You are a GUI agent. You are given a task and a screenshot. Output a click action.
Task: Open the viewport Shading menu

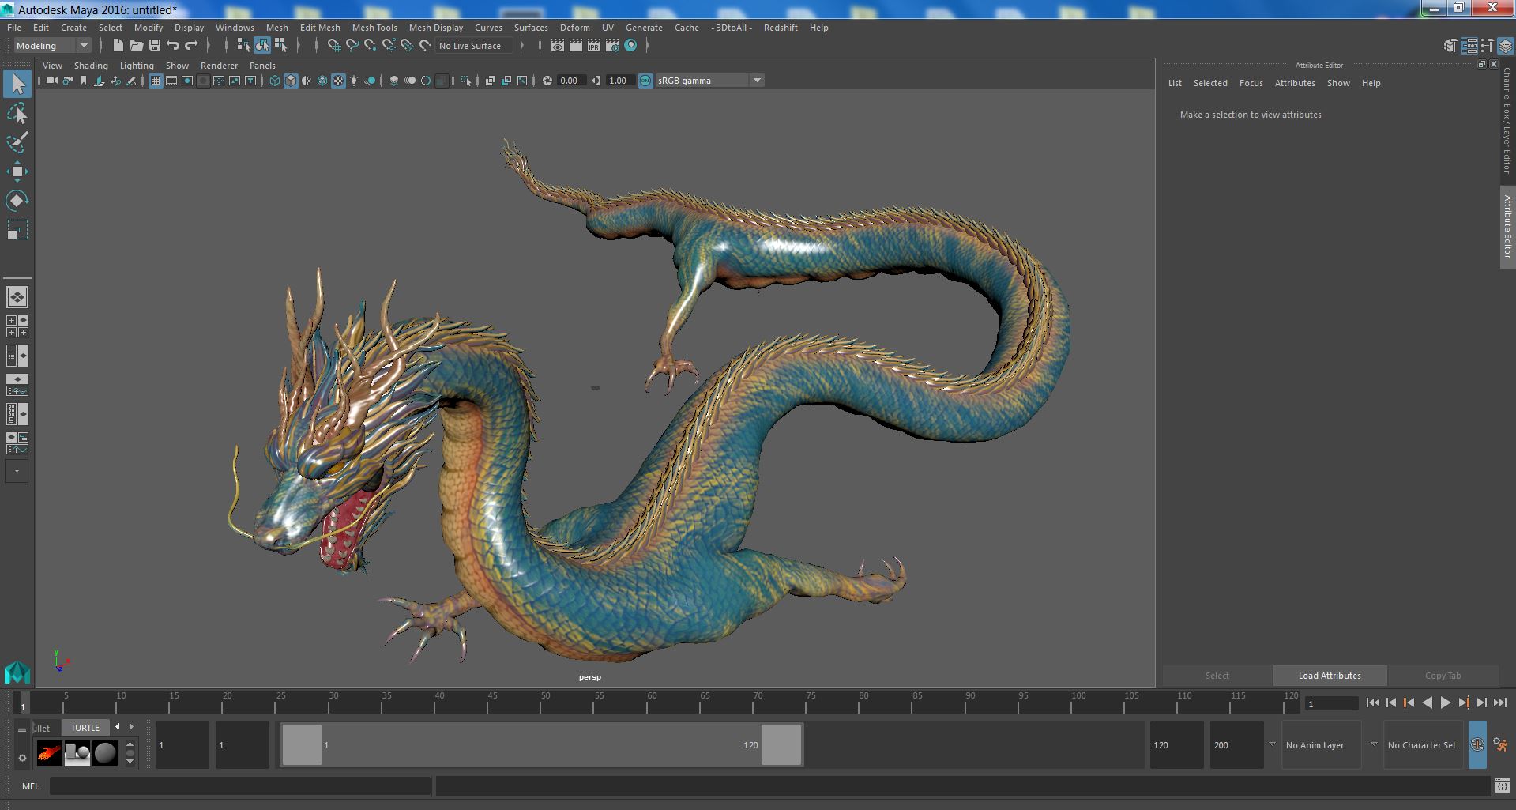91,66
